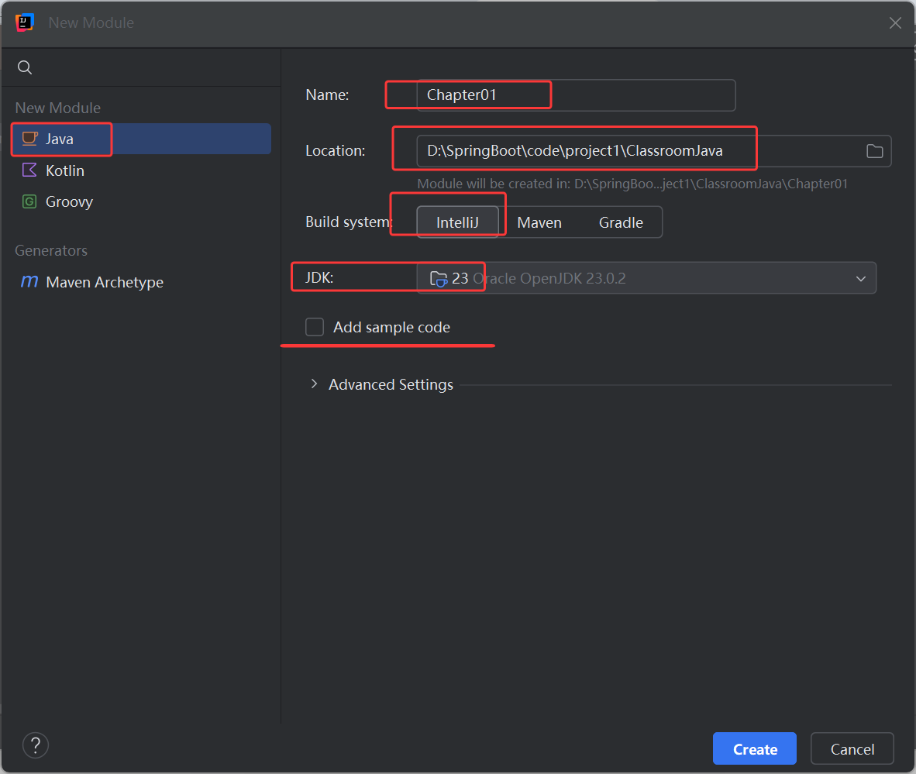Enable the Add sample code checkbox
Viewport: 916px width, 774px height.
pyautogui.click(x=315, y=327)
